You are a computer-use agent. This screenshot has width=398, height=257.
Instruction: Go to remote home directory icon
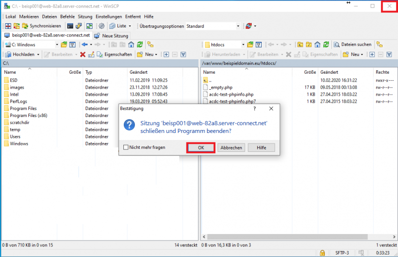317,45
